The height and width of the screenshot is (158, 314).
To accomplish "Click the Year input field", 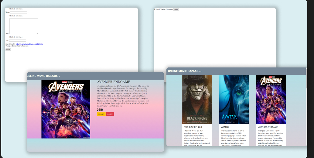I will [x=18, y=40].
